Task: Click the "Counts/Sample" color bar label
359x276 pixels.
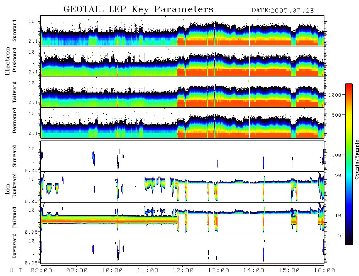Action: click(x=357, y=159)
